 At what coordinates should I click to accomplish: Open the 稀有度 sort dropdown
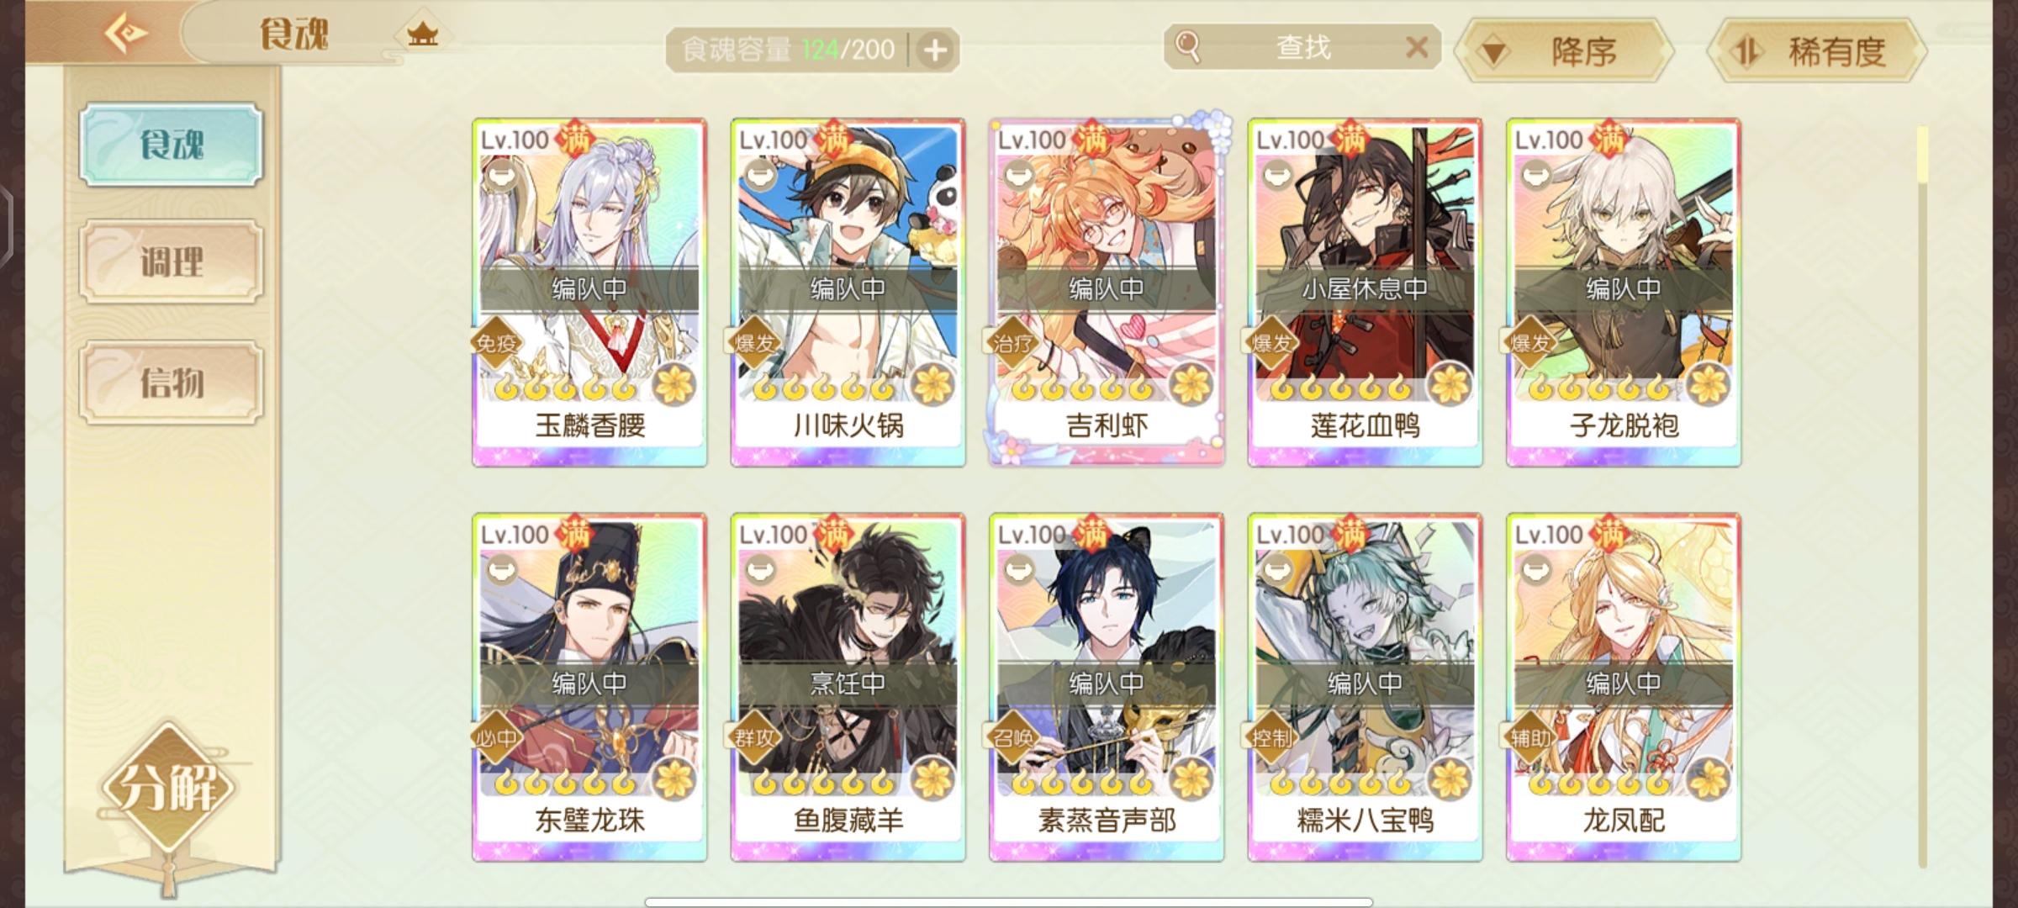[1816, 51]
